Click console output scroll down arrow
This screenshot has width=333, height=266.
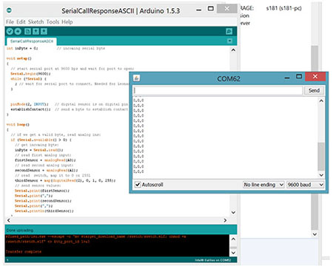pos(233,253)
